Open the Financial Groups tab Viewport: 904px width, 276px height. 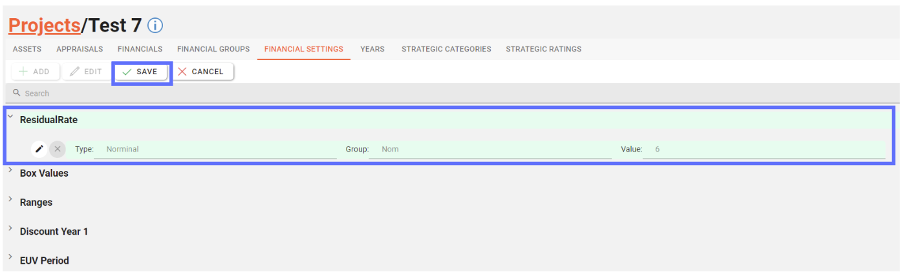(x=213, y=49)
